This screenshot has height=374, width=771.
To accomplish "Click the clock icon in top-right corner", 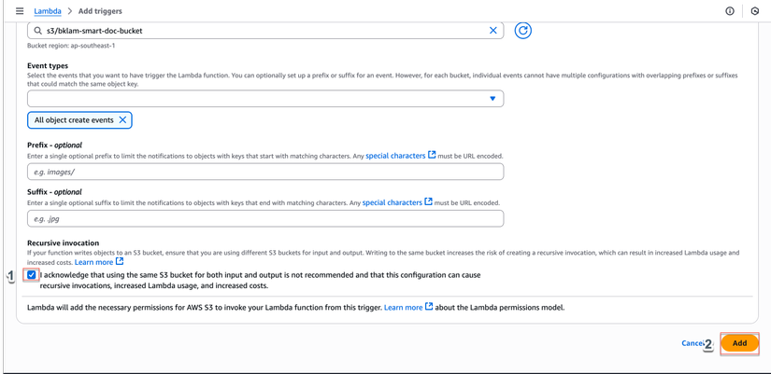I will click(x=755, y=11).
